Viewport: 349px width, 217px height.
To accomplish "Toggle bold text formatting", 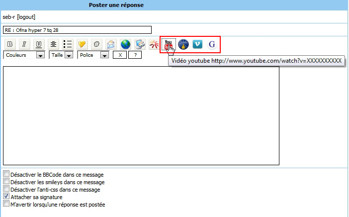I will 9,44.
